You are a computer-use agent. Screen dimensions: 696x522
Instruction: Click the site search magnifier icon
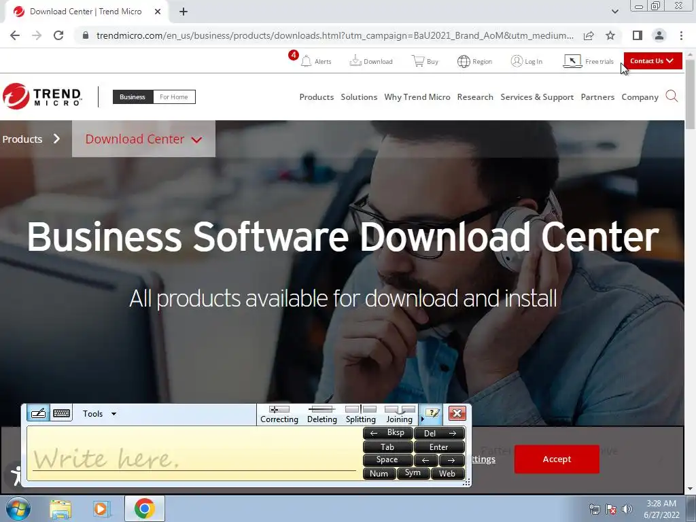672,96
